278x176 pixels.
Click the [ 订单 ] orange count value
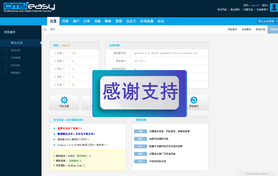pos(73,85)
